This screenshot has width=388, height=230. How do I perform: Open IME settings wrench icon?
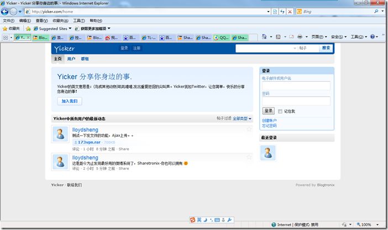pyautogui.click(x=229, y=220)
